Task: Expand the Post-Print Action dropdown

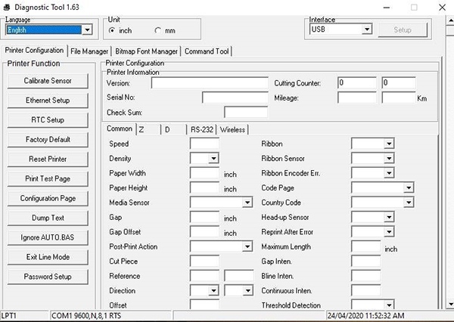Action: coord(247,246)
